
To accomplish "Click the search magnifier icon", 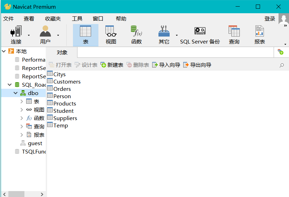I will (282, 65).
